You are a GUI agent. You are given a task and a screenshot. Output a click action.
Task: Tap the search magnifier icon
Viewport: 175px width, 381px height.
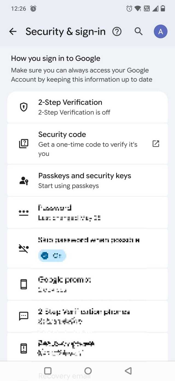139,32
